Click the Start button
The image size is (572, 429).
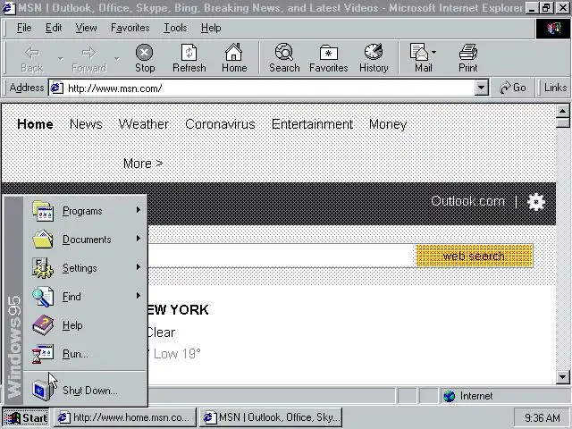coord(26,417)
